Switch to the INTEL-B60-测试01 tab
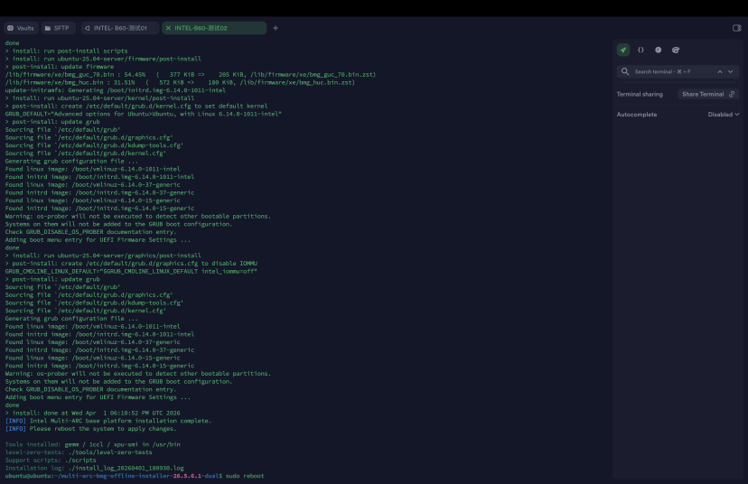This screenshot has height=484, width=748. 119,28
